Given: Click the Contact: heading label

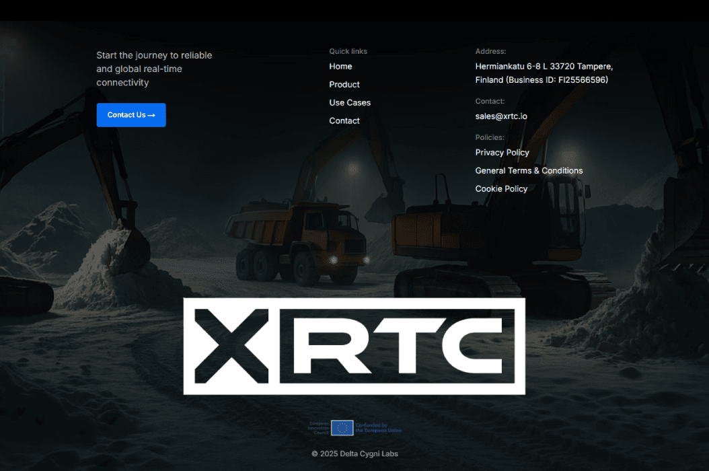Looking at the screenshot, I should (x=490, y=101).
